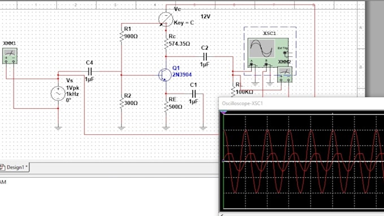The image size is (384, 216).
Task: Select the '300Ω' value label
Action: (131, 103)
